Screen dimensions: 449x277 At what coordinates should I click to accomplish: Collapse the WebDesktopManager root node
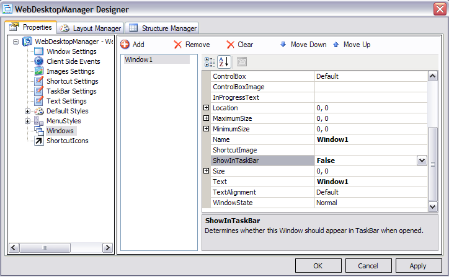coord(16,42)
